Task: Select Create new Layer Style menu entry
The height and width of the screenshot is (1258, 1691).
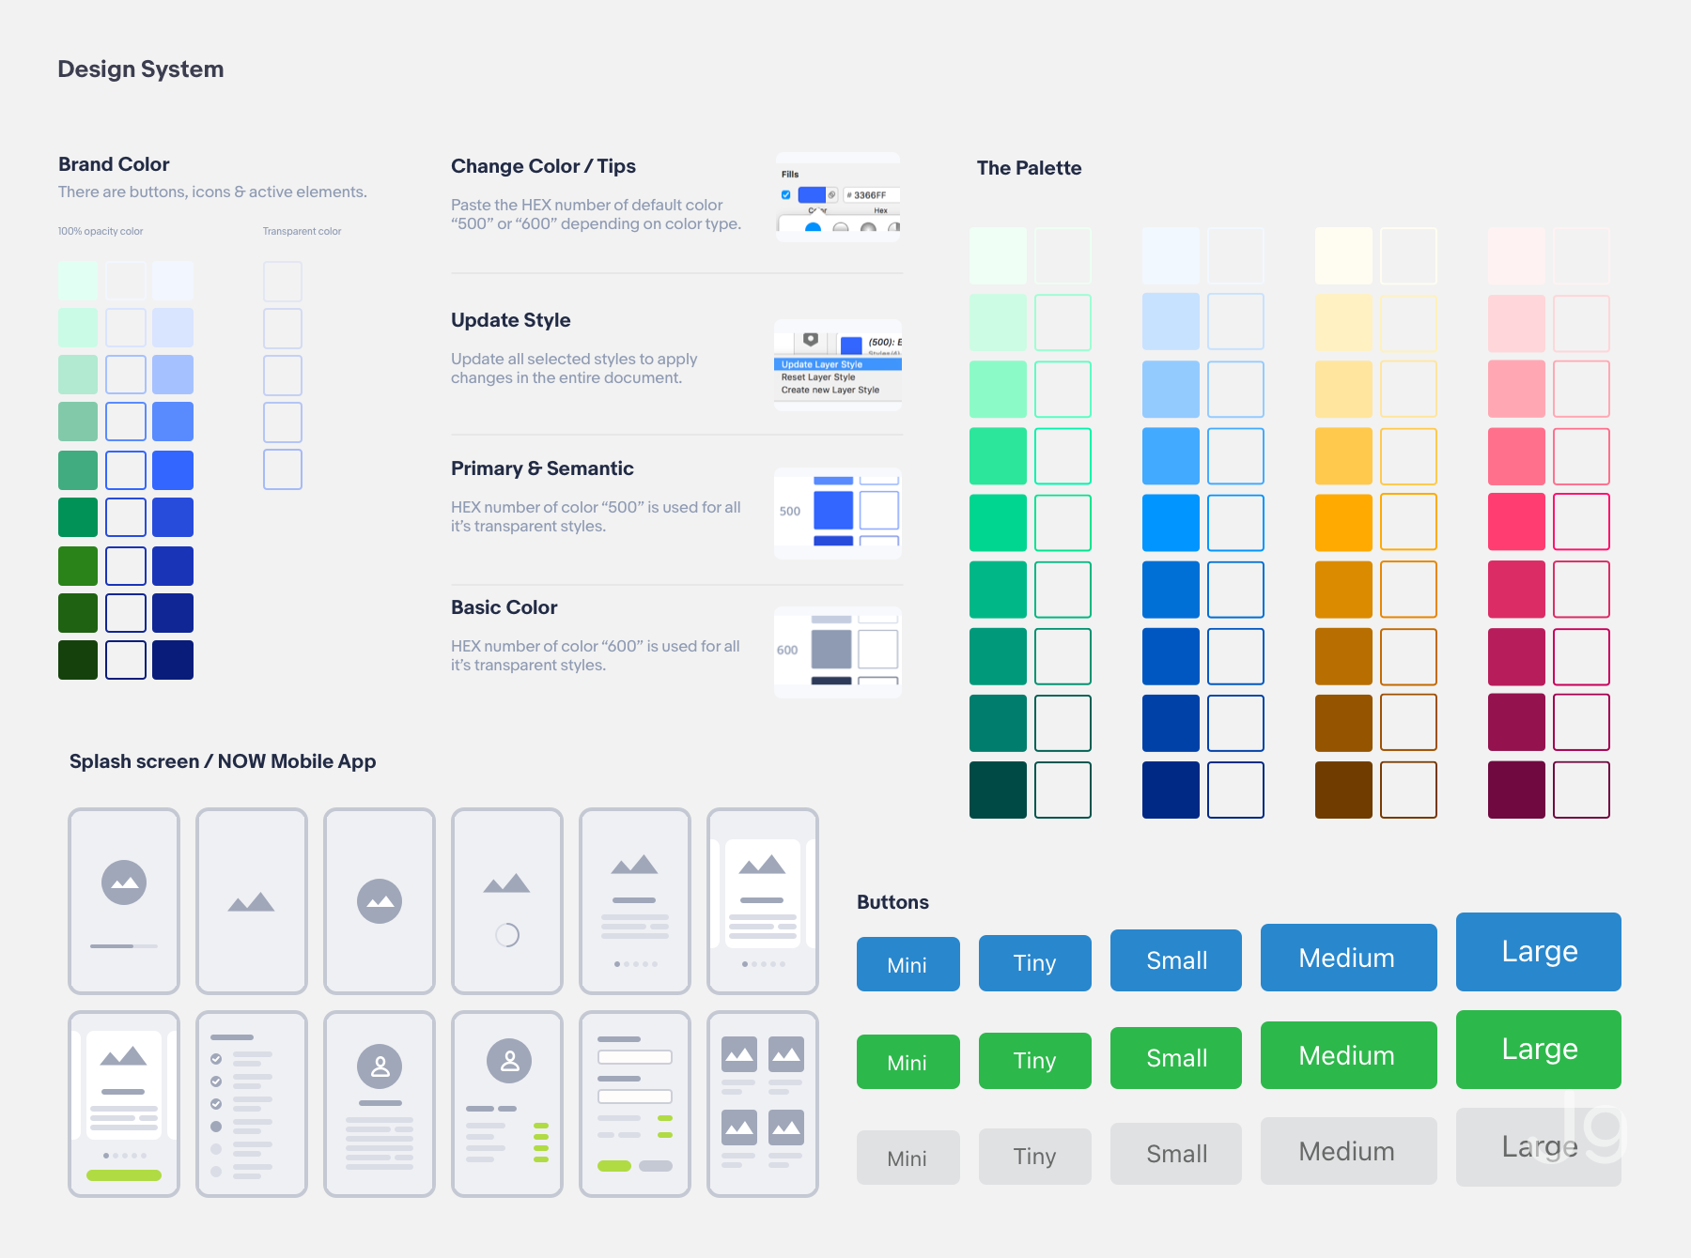Action: [830, 391]
